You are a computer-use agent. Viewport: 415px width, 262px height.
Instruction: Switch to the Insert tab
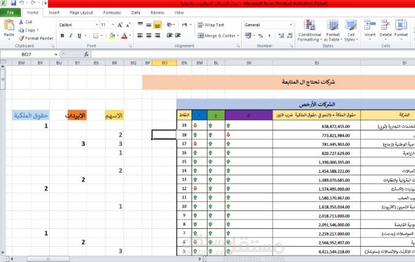54,12
